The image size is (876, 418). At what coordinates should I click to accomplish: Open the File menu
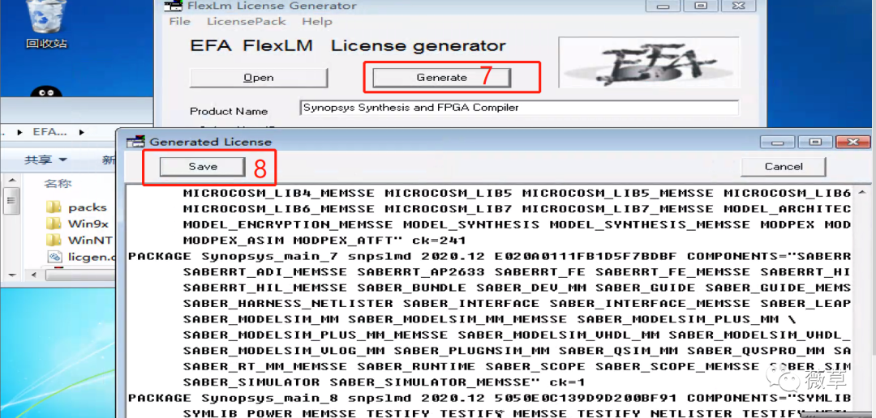[180, 22]
